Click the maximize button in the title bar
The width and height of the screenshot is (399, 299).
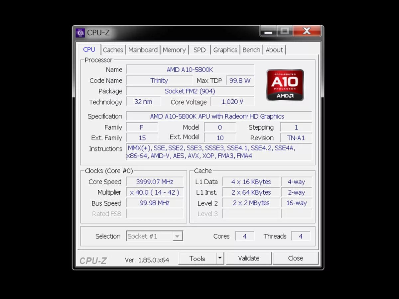[285, 32]
